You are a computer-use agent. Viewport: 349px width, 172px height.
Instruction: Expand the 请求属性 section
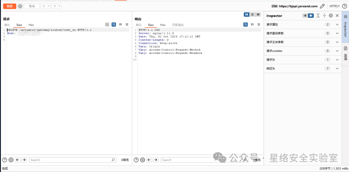click(x=303, y=25)
